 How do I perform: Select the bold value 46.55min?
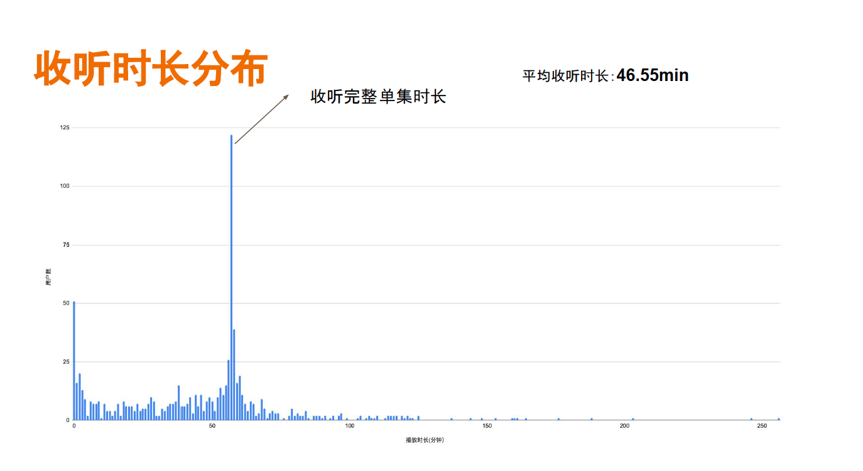click(x=653, y=75)
